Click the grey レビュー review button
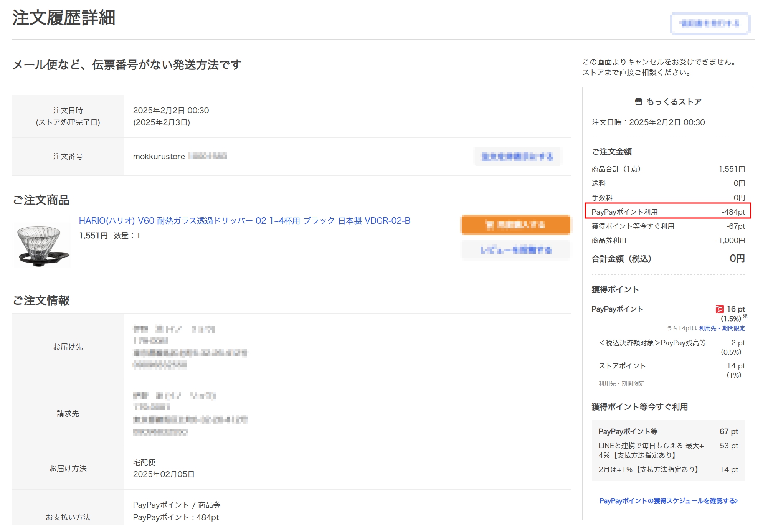 515,250
